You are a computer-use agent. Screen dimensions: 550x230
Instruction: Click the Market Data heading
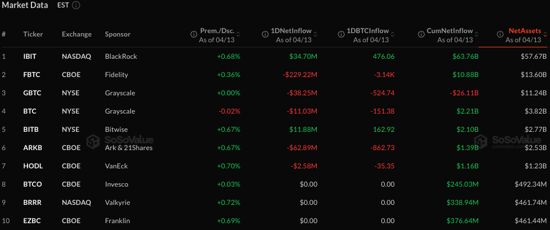coord(25,6)
